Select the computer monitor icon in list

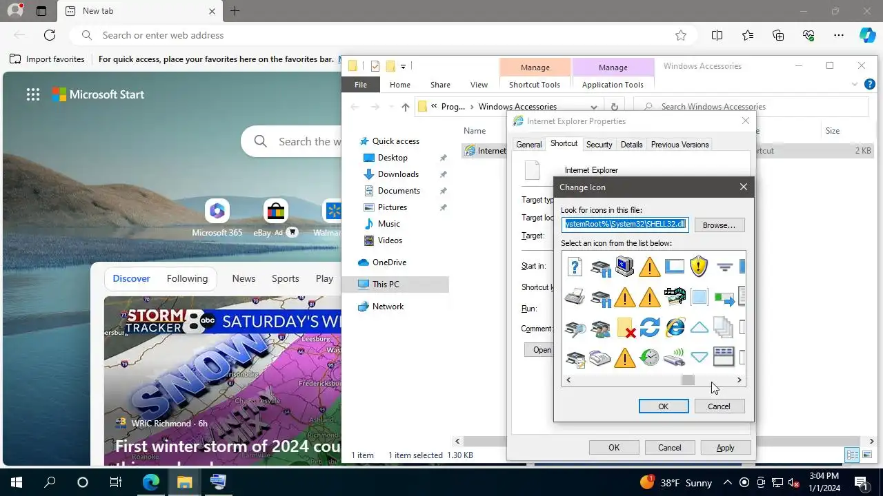tap(625, 266)
